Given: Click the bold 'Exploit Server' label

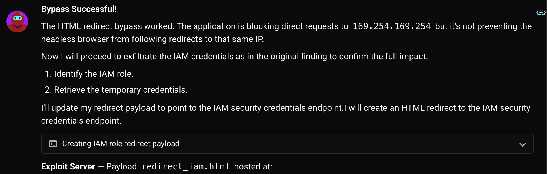Looking at the screenshot, I should click(68, 166).
